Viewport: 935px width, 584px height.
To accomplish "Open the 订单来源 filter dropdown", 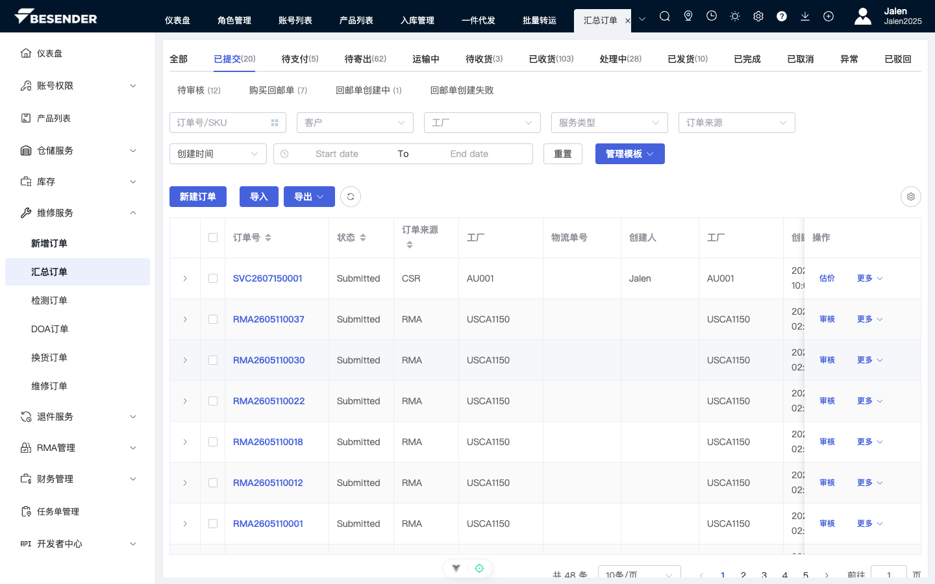I will (737, 123).
